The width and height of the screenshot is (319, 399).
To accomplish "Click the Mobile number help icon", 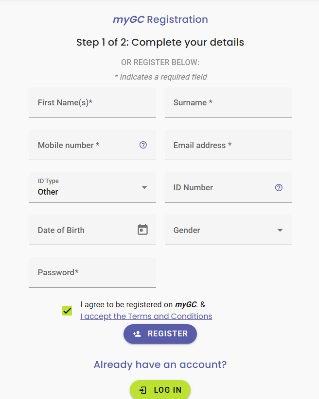I will tap(143, 145).
